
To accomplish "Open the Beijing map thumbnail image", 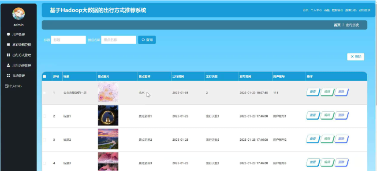I will [x=108, y=92].
